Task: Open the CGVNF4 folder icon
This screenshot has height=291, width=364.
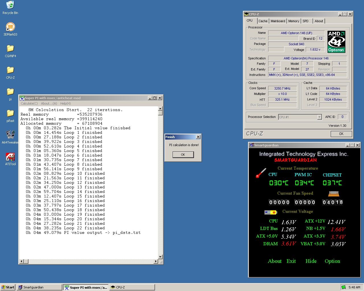Action: (10, 51)
